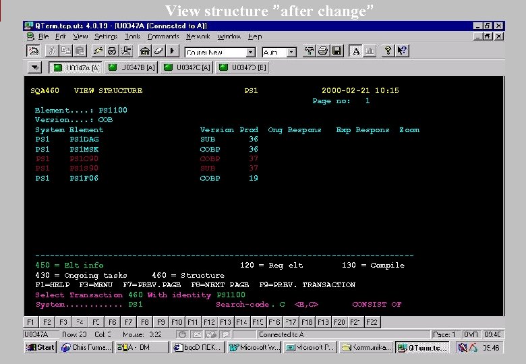526x364 pixels.
Task: Click the F8 function key button
Action: point(144,322)
